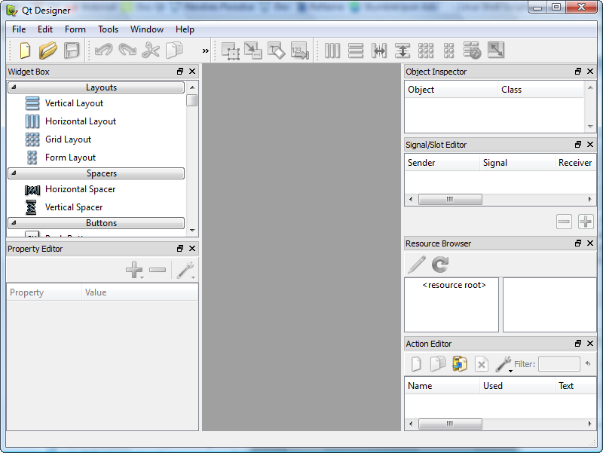603x453 pixels.
Task: Click the Undo arrow in the toolbar
Action: click(103, 51)
